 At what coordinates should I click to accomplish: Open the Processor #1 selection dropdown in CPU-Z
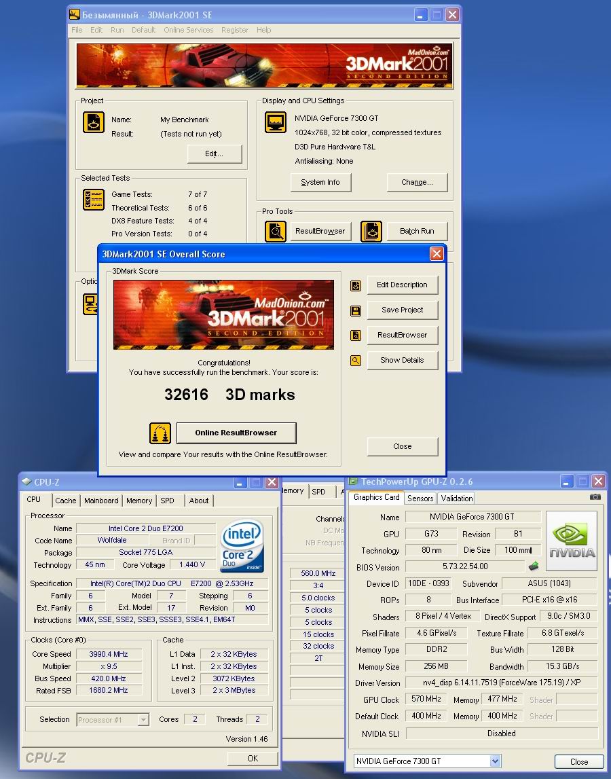coord(143,719)
